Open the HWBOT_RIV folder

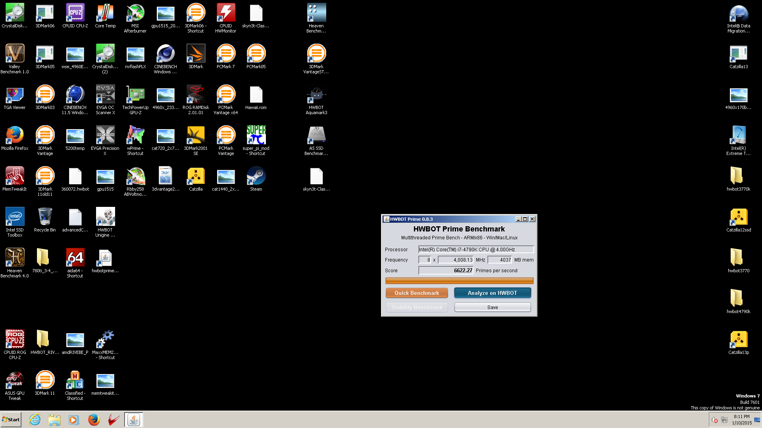45,342
